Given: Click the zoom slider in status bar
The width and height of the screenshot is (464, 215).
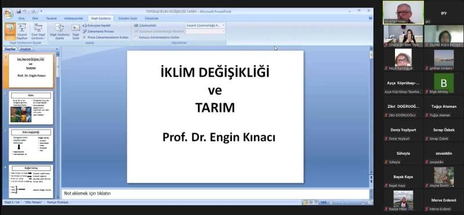Looking at the screenshot, I should pyautogui.click(x=346, y=202).
